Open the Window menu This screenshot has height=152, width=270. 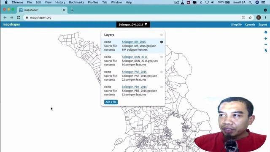coord(116,3)
